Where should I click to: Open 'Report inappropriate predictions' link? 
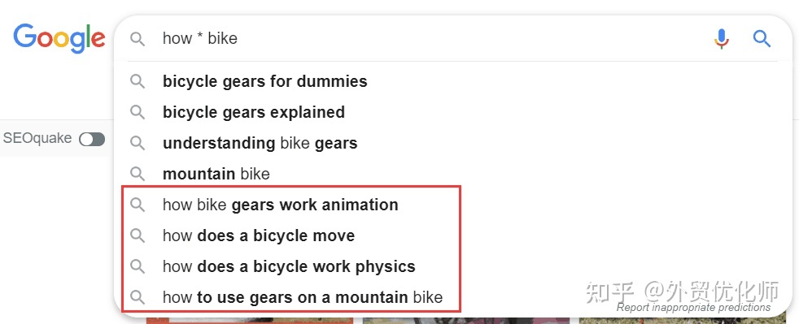click(693, 307)
